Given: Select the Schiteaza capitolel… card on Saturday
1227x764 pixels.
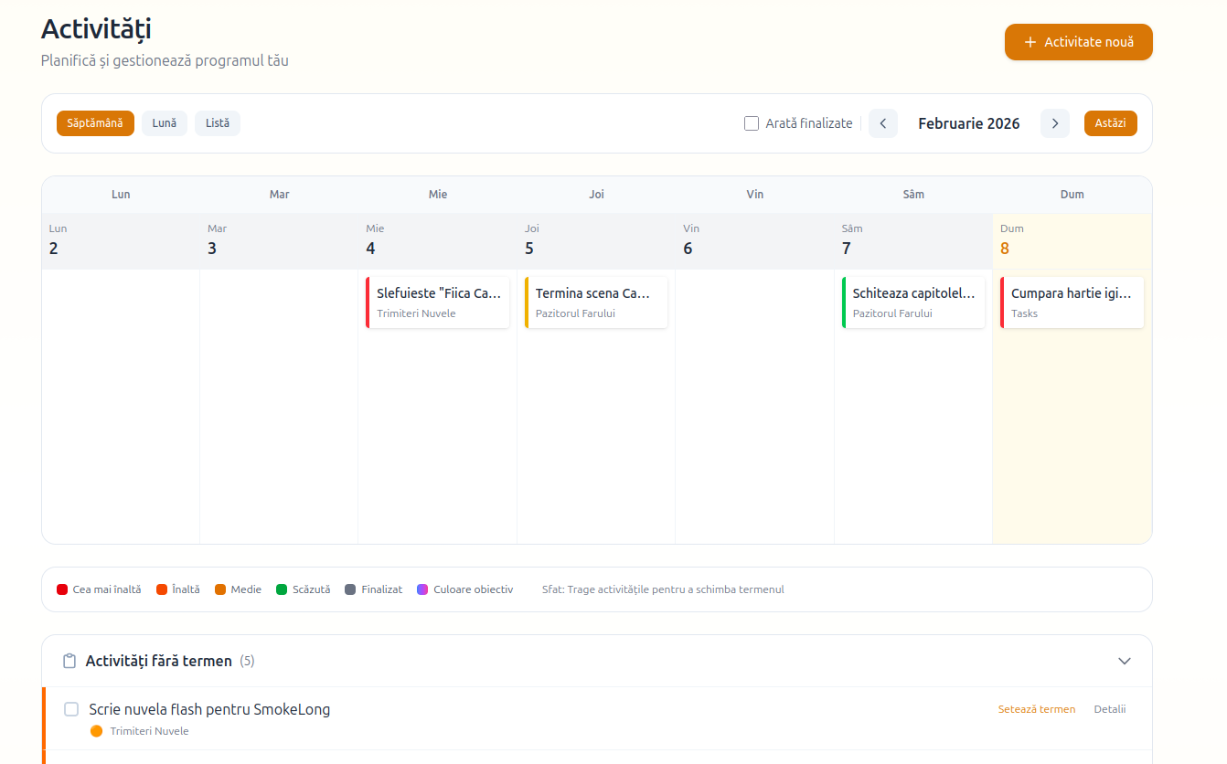Looking at the screenshot, I should (x=913, y=302).
